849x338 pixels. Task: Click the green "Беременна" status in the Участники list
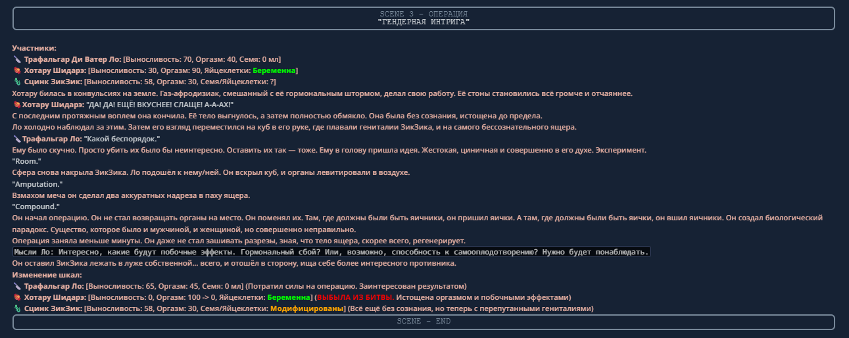[274, 70]
